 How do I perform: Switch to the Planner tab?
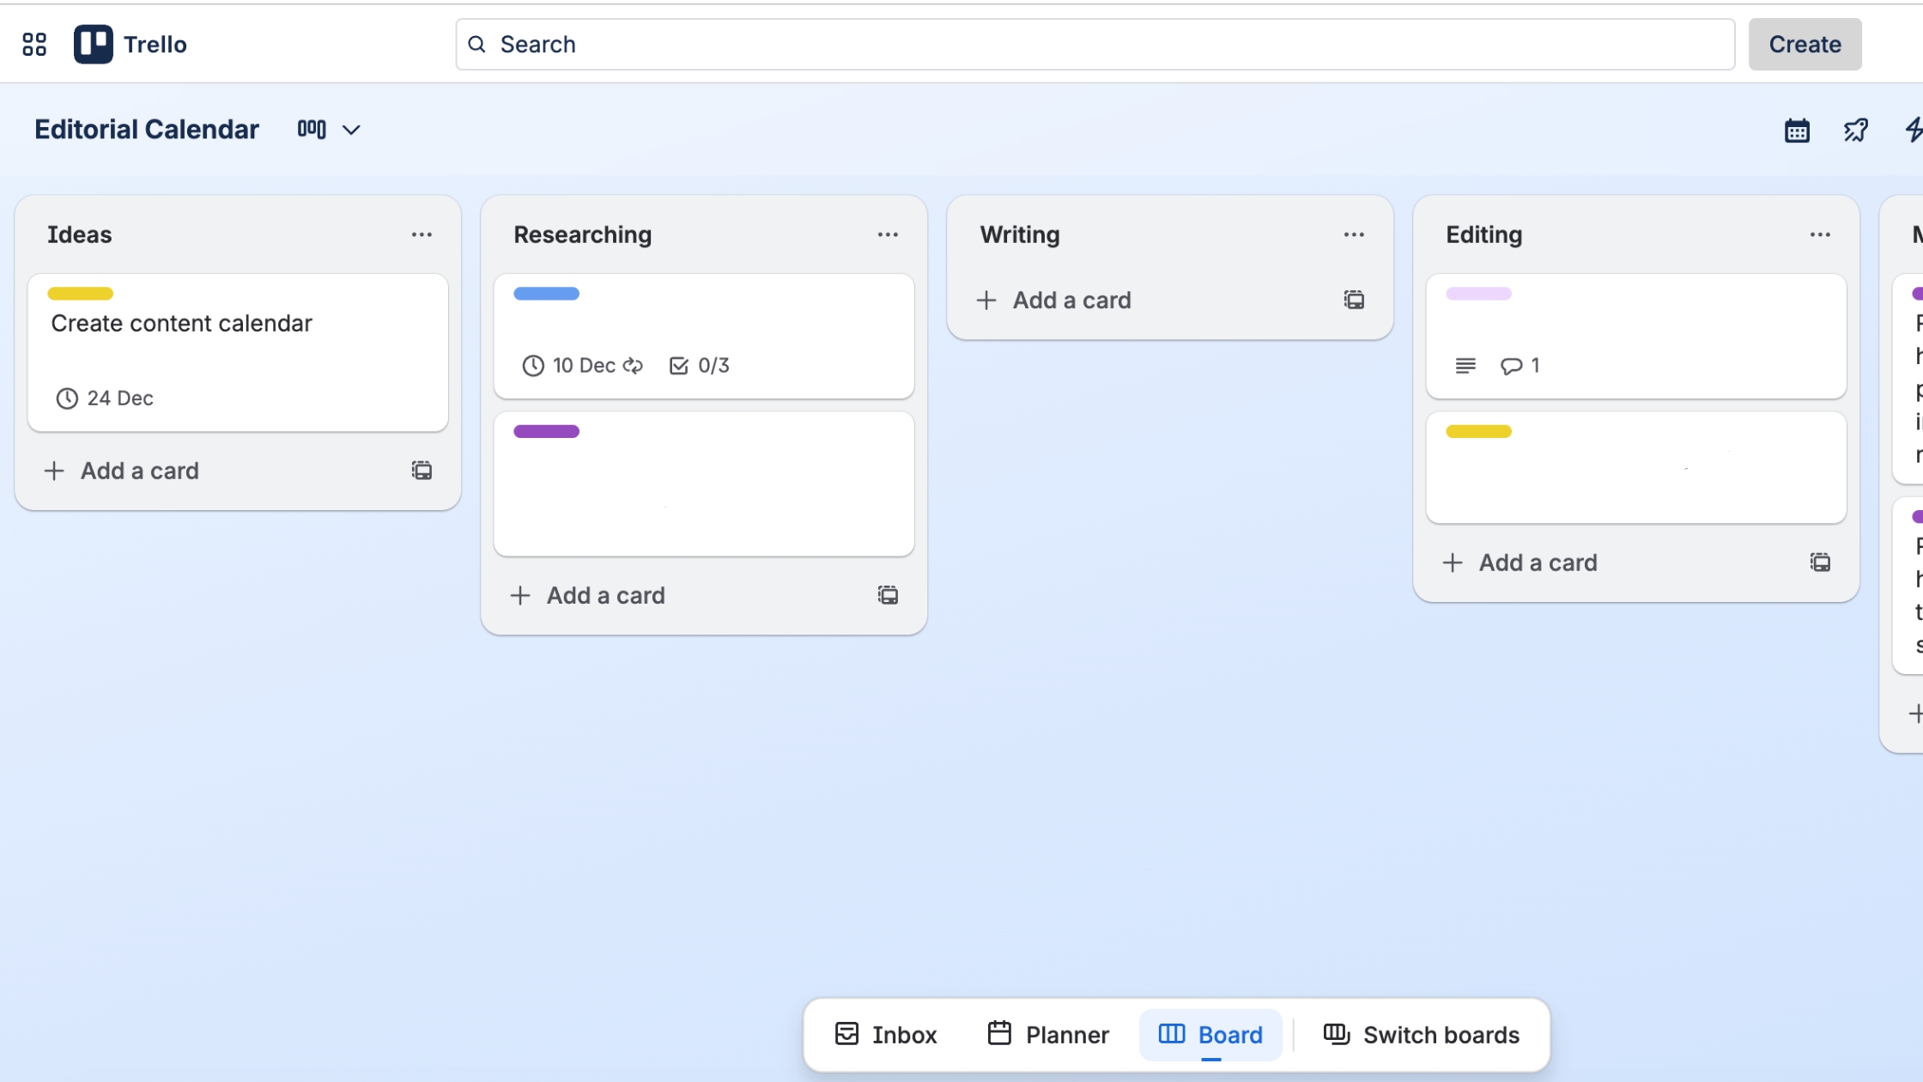point(1048,1035)
